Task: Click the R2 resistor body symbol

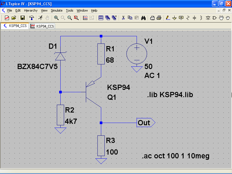Action: pos(60,115)
